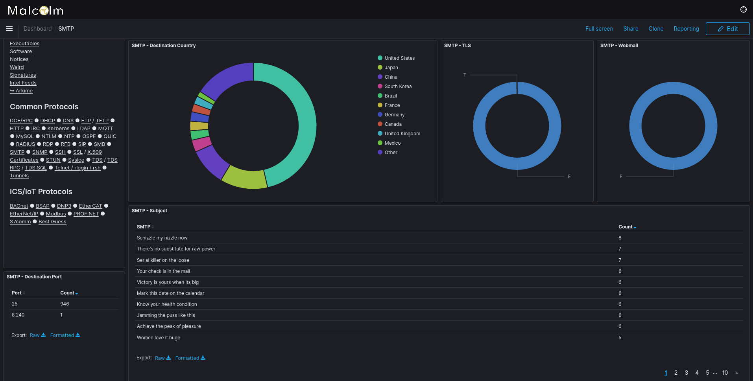Open the Signatures link in the sidebar
This screenshot has width=753, height=381.
(23, 75)
